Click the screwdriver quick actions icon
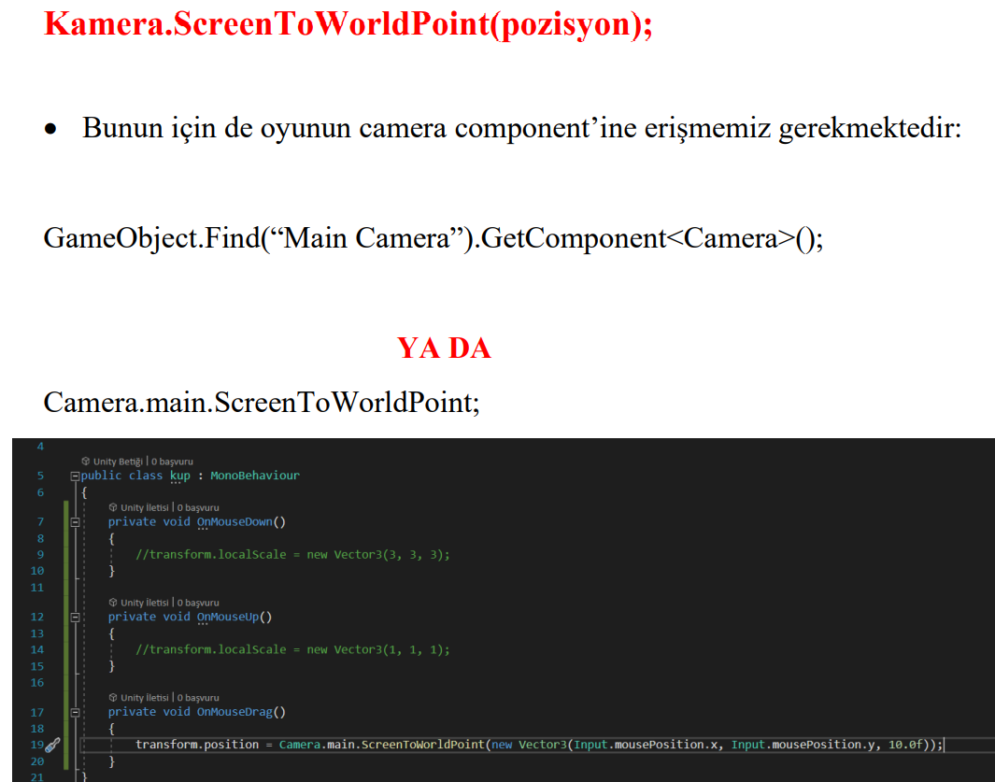This screenshot has width=995, height=782. (x=51, y=745)
